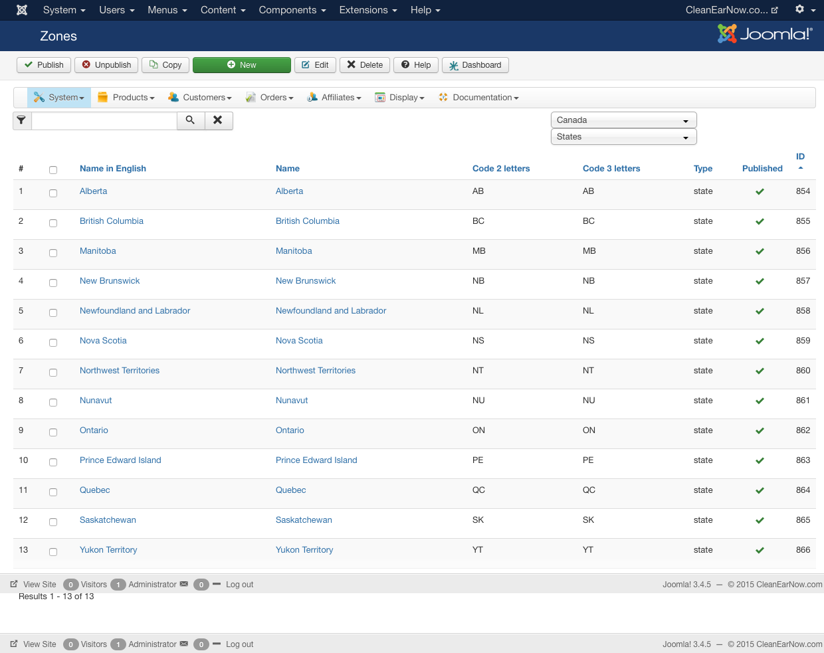Expand the Affiliates dropdown menu

point(334,98)
